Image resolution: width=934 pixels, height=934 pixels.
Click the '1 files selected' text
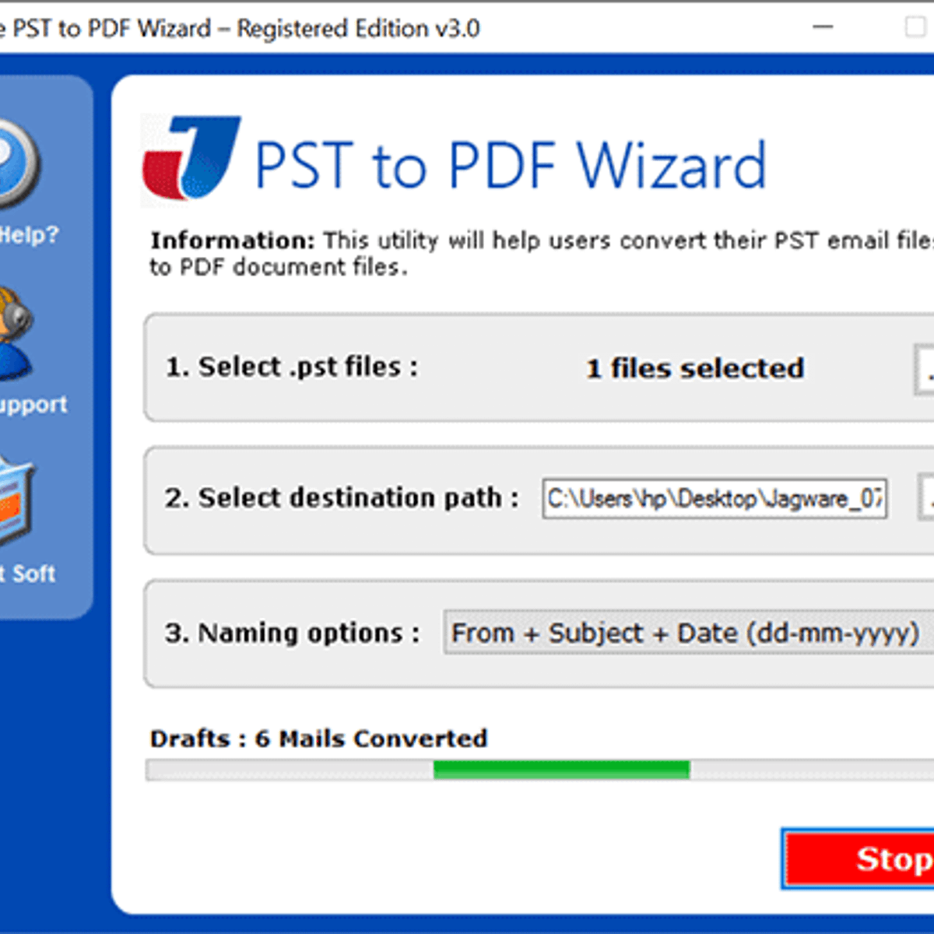tap(695, 368)
